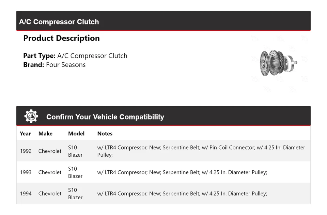Click the Year column header
Screen dimensions: 327x215
tap(25, 134)
